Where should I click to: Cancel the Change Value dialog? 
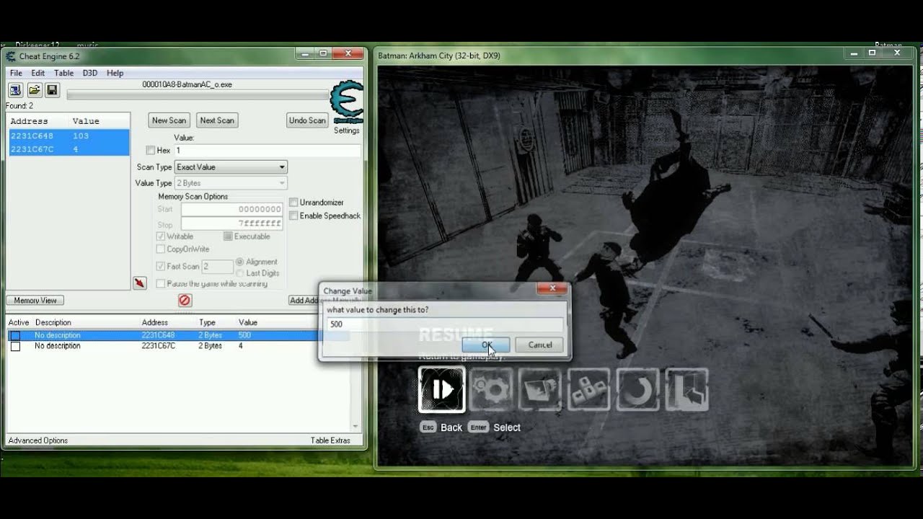tap(539, 345)
